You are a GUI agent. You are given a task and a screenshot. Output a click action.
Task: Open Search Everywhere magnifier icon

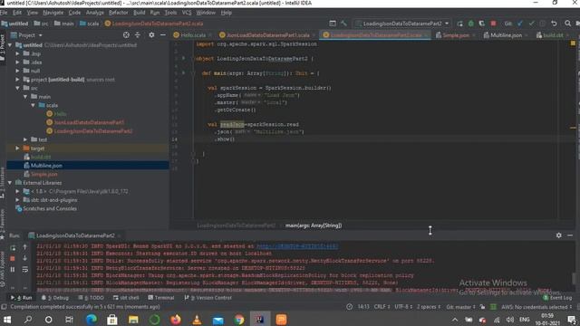tap(568, 24)
